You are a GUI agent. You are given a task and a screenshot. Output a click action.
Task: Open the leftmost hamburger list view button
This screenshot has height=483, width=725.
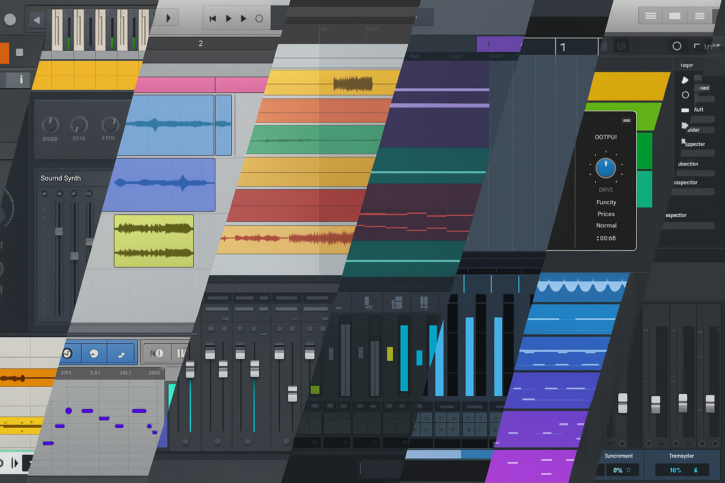point(650,16)
